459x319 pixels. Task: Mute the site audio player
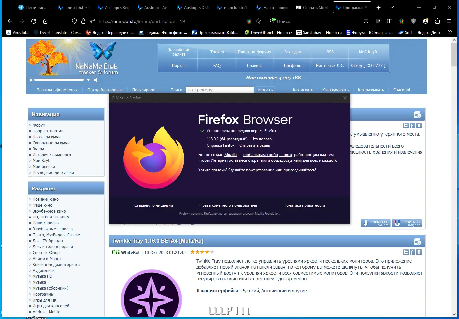click(95, 80)
